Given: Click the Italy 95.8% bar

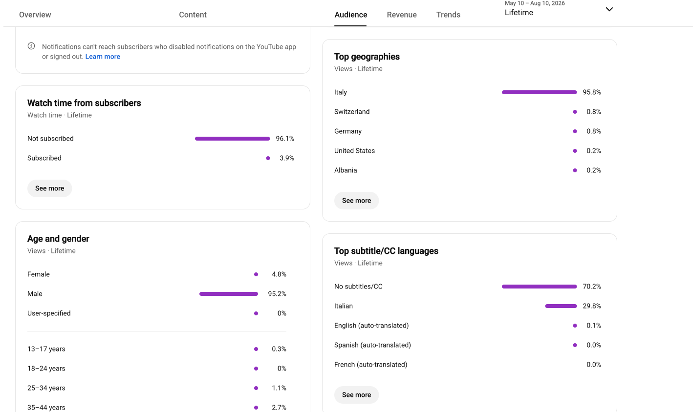Looking at the screenshot, I should 540,92.
